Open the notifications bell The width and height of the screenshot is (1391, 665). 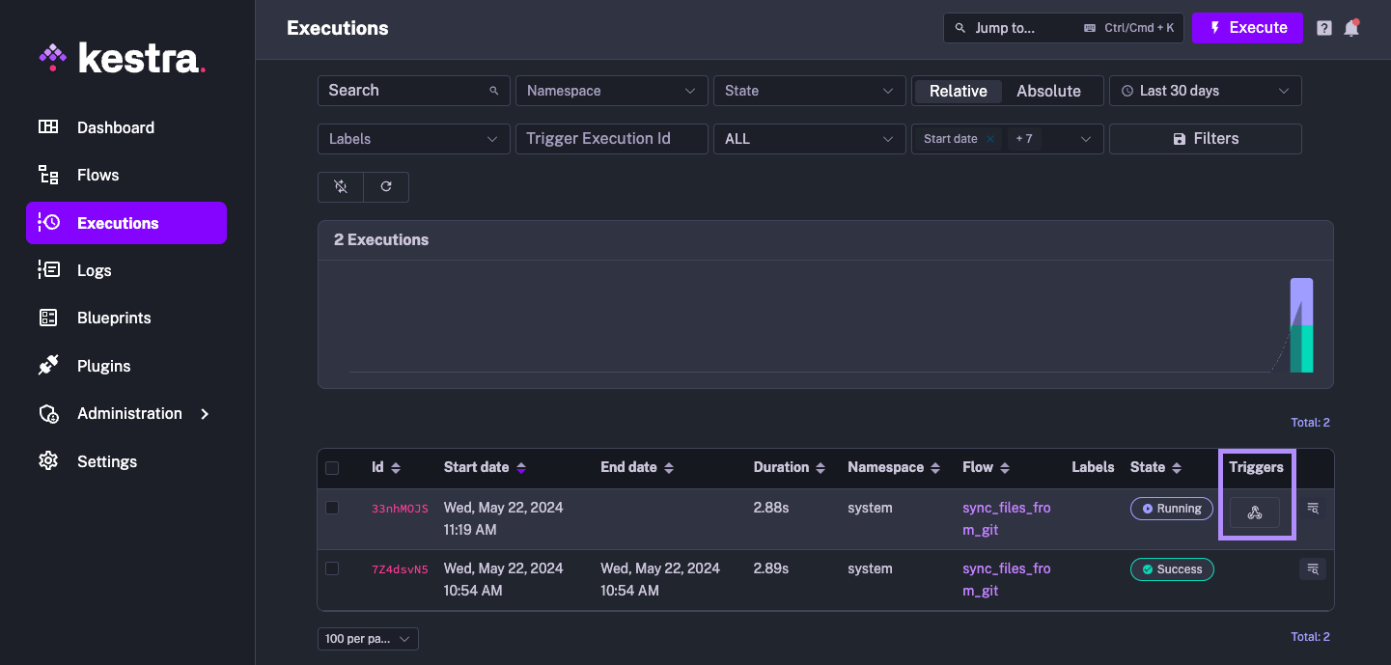pos(1351,28)
